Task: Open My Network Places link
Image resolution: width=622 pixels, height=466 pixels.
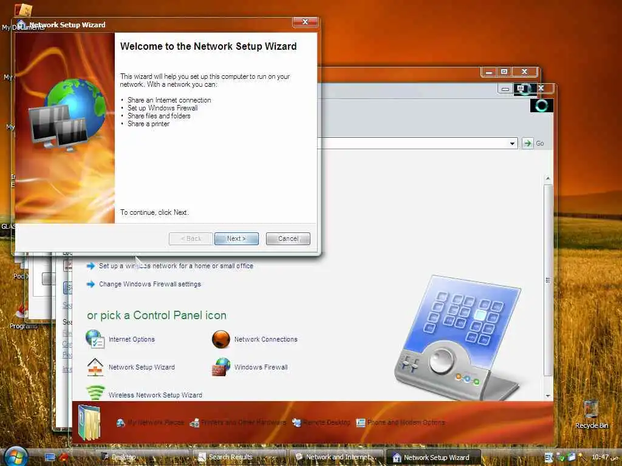Action: pyautogui.click(x=155, y=423)
